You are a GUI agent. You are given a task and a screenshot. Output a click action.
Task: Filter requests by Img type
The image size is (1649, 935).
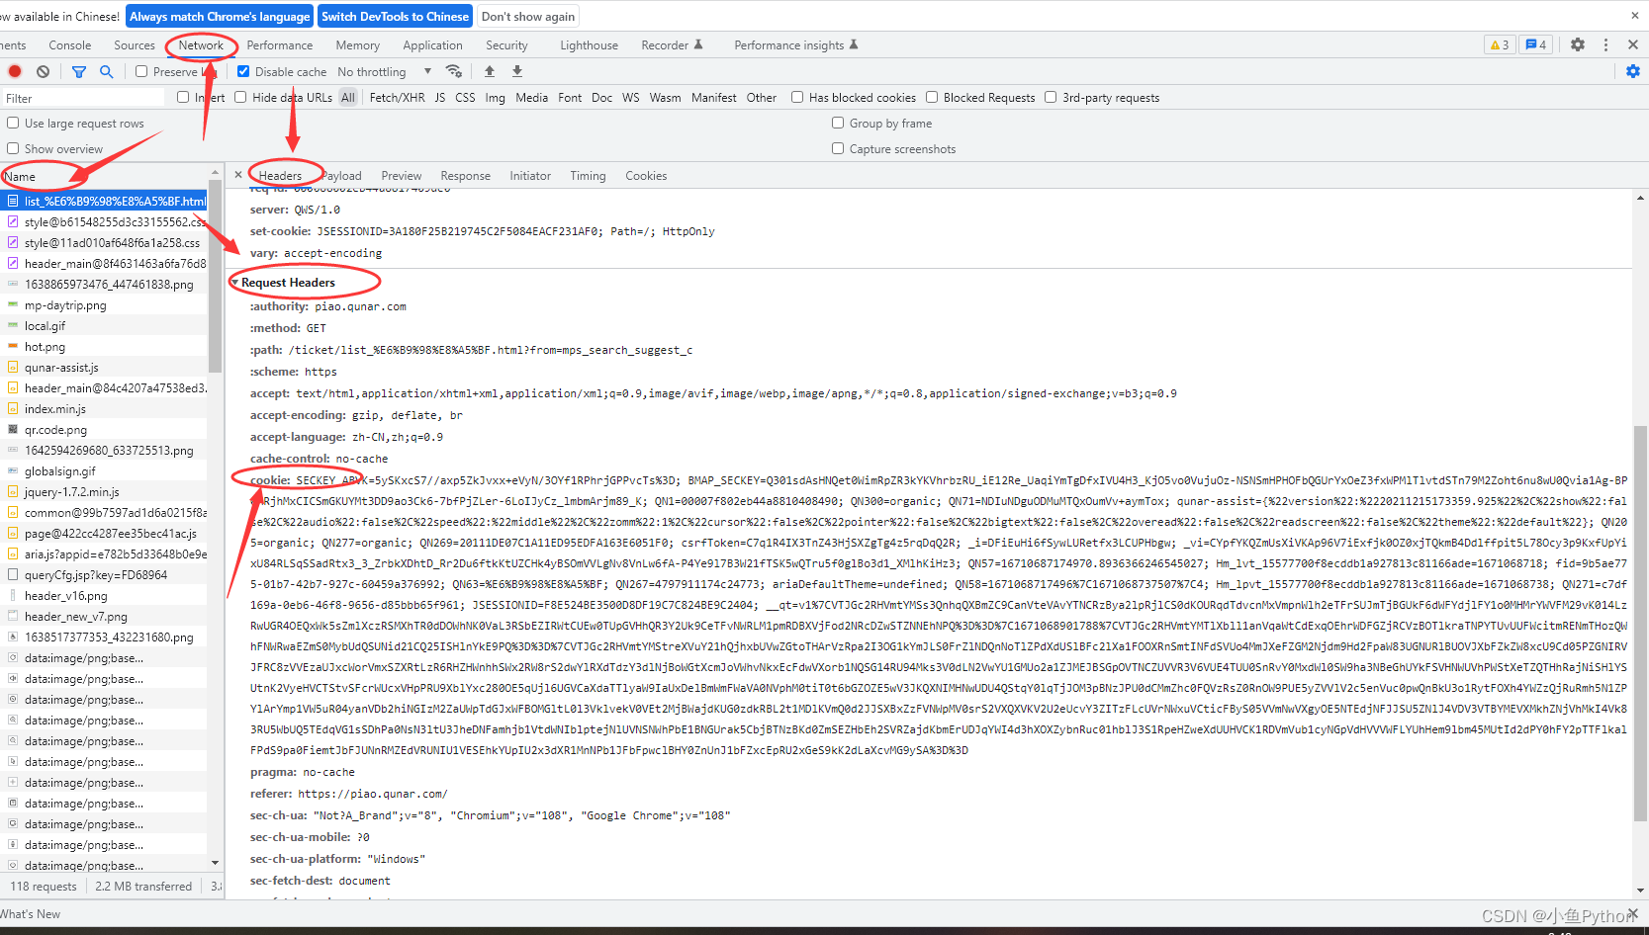pos(495,97)
